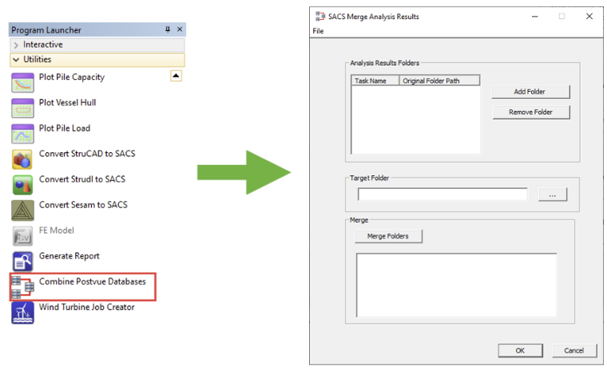The width and height of the screenshot is (607, 370).
Task: Click the Generate Report icon
Action: pyautogui.click(x=22, y=262)
